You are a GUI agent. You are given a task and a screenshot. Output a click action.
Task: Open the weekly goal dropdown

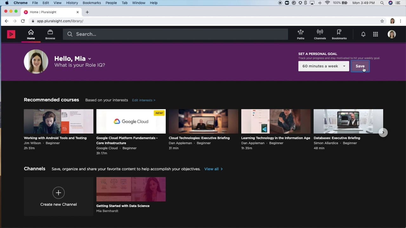(324, 66)
